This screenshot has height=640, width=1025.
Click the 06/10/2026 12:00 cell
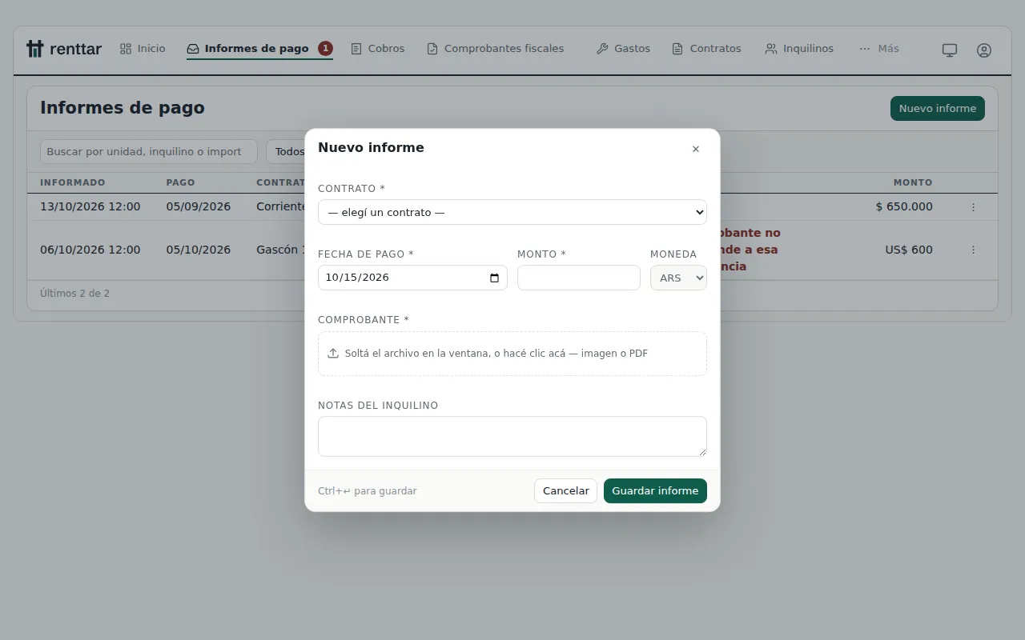point(90,250)
